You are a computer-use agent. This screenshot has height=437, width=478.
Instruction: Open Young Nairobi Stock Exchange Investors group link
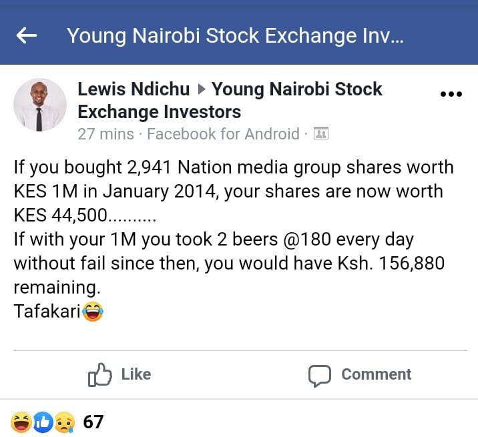pyautogui.click(x=296, y=89)
